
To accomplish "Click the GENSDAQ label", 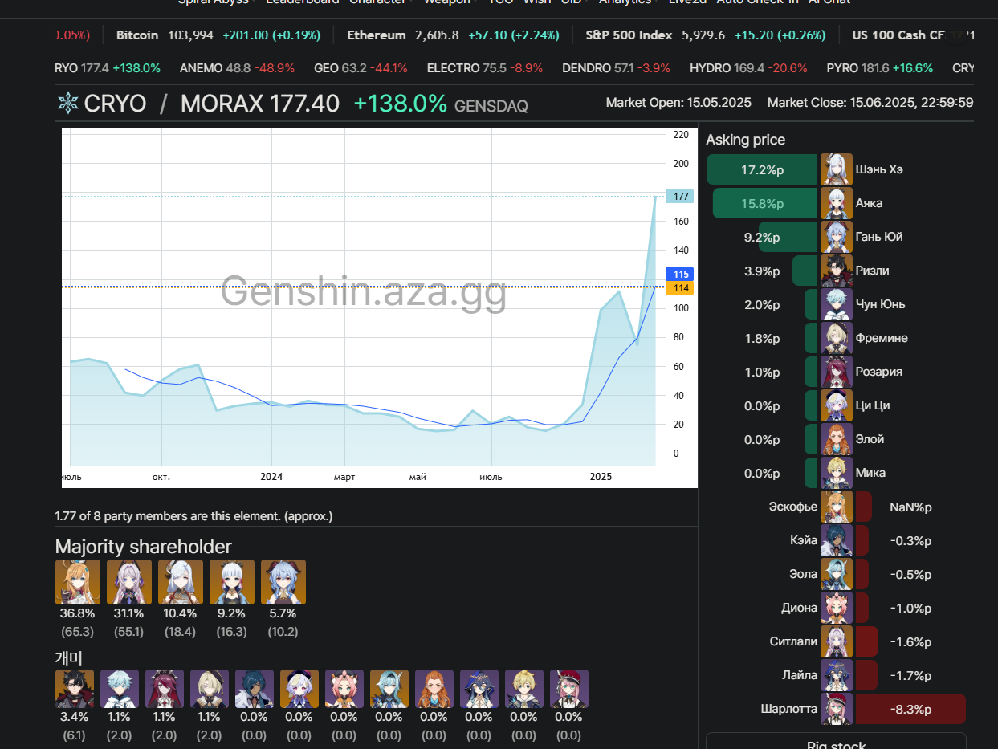I will pos(491,106).
